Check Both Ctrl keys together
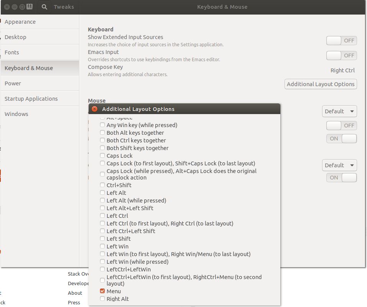Screen dimensions: 367x307 tap(102, 140)
